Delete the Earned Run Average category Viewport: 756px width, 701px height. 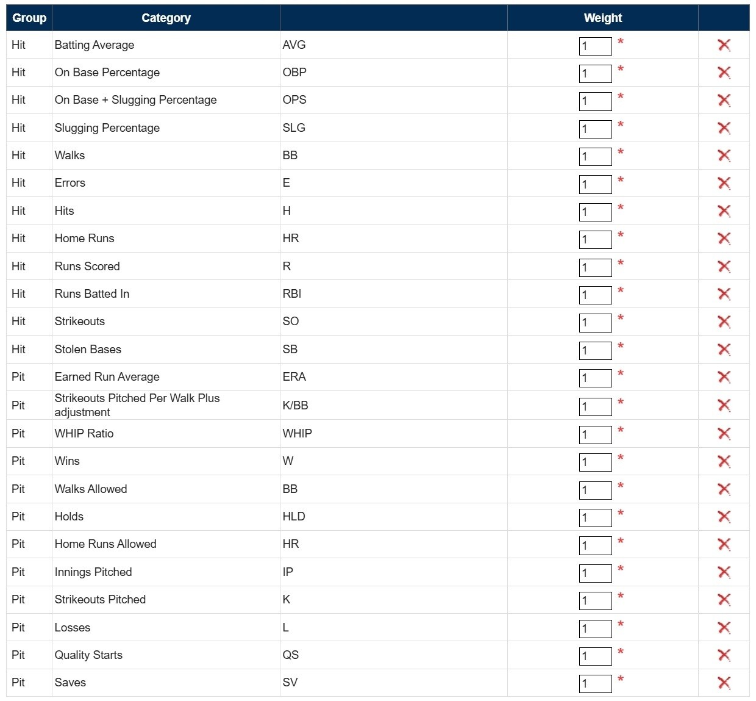[724, 377]
